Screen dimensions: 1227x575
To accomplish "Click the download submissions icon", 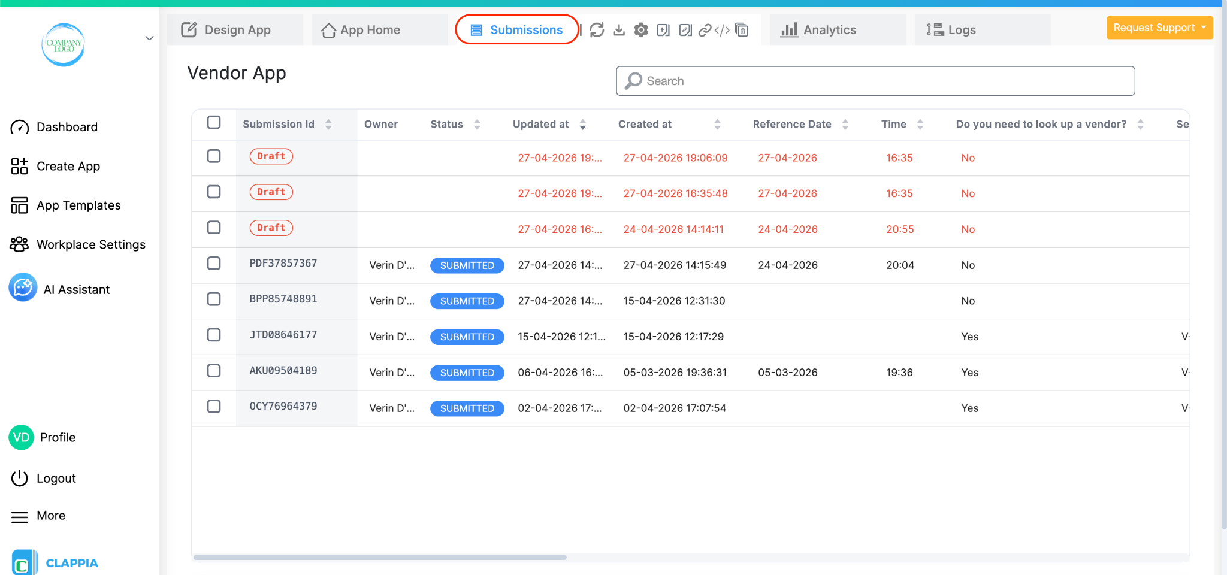I will click(x=619, y=30).
